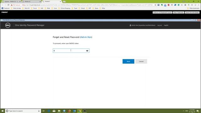Screen dimensions: 201x113
Task: Open the Online-Shopping bookmark folder
Action: 64,8
